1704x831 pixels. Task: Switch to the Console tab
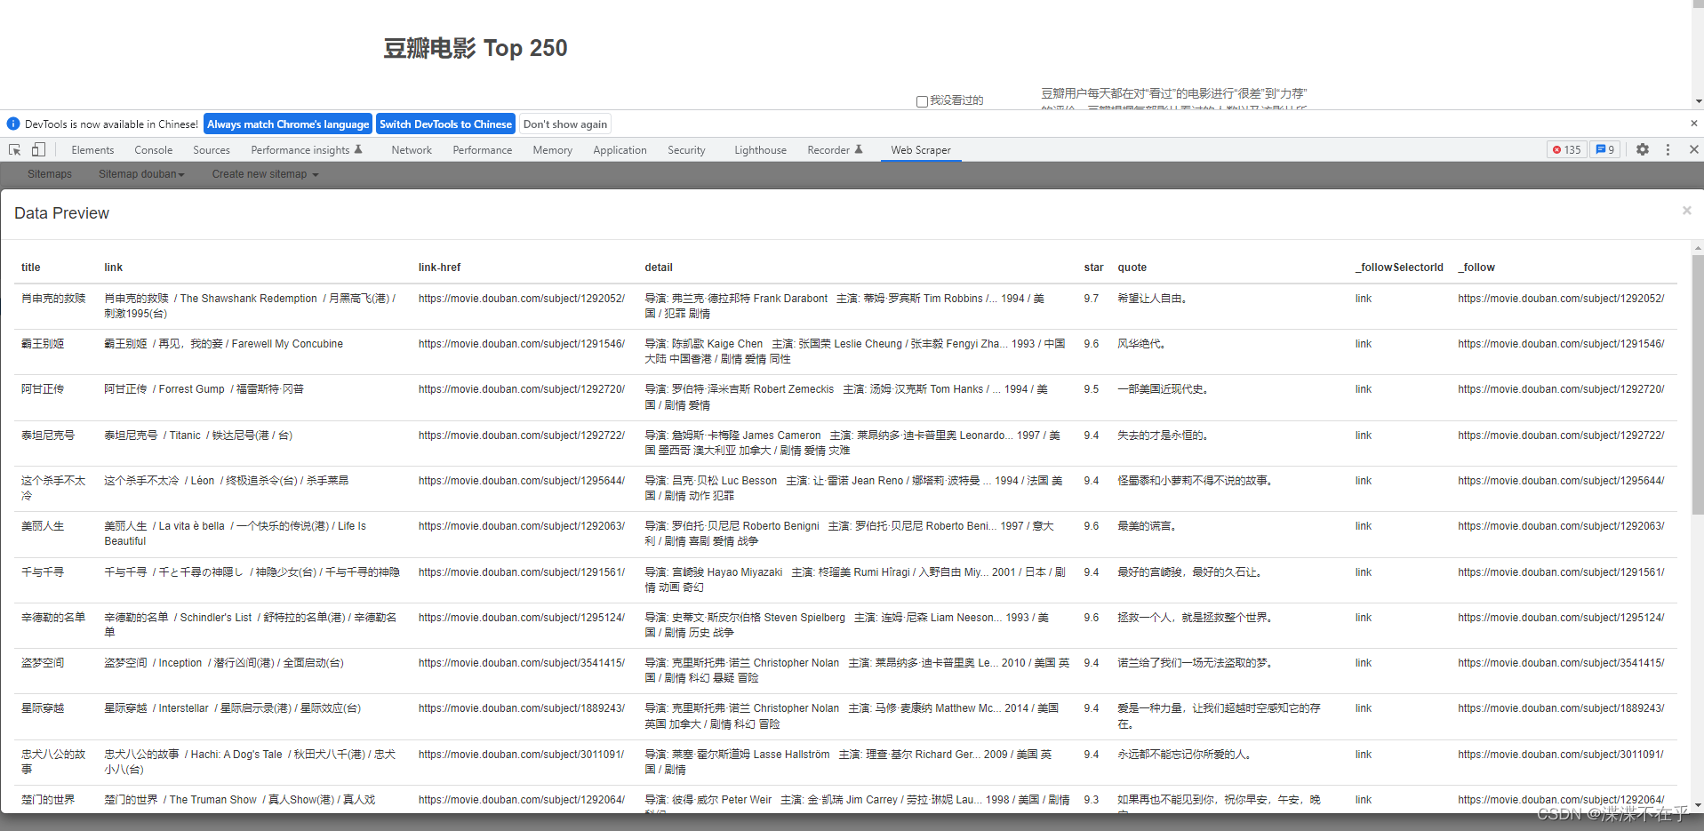coord(154,150)
